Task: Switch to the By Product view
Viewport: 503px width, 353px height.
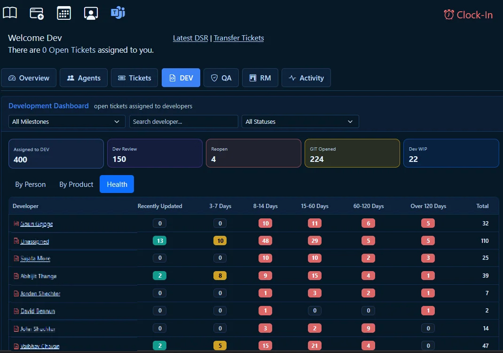Action: pos(76,185)
